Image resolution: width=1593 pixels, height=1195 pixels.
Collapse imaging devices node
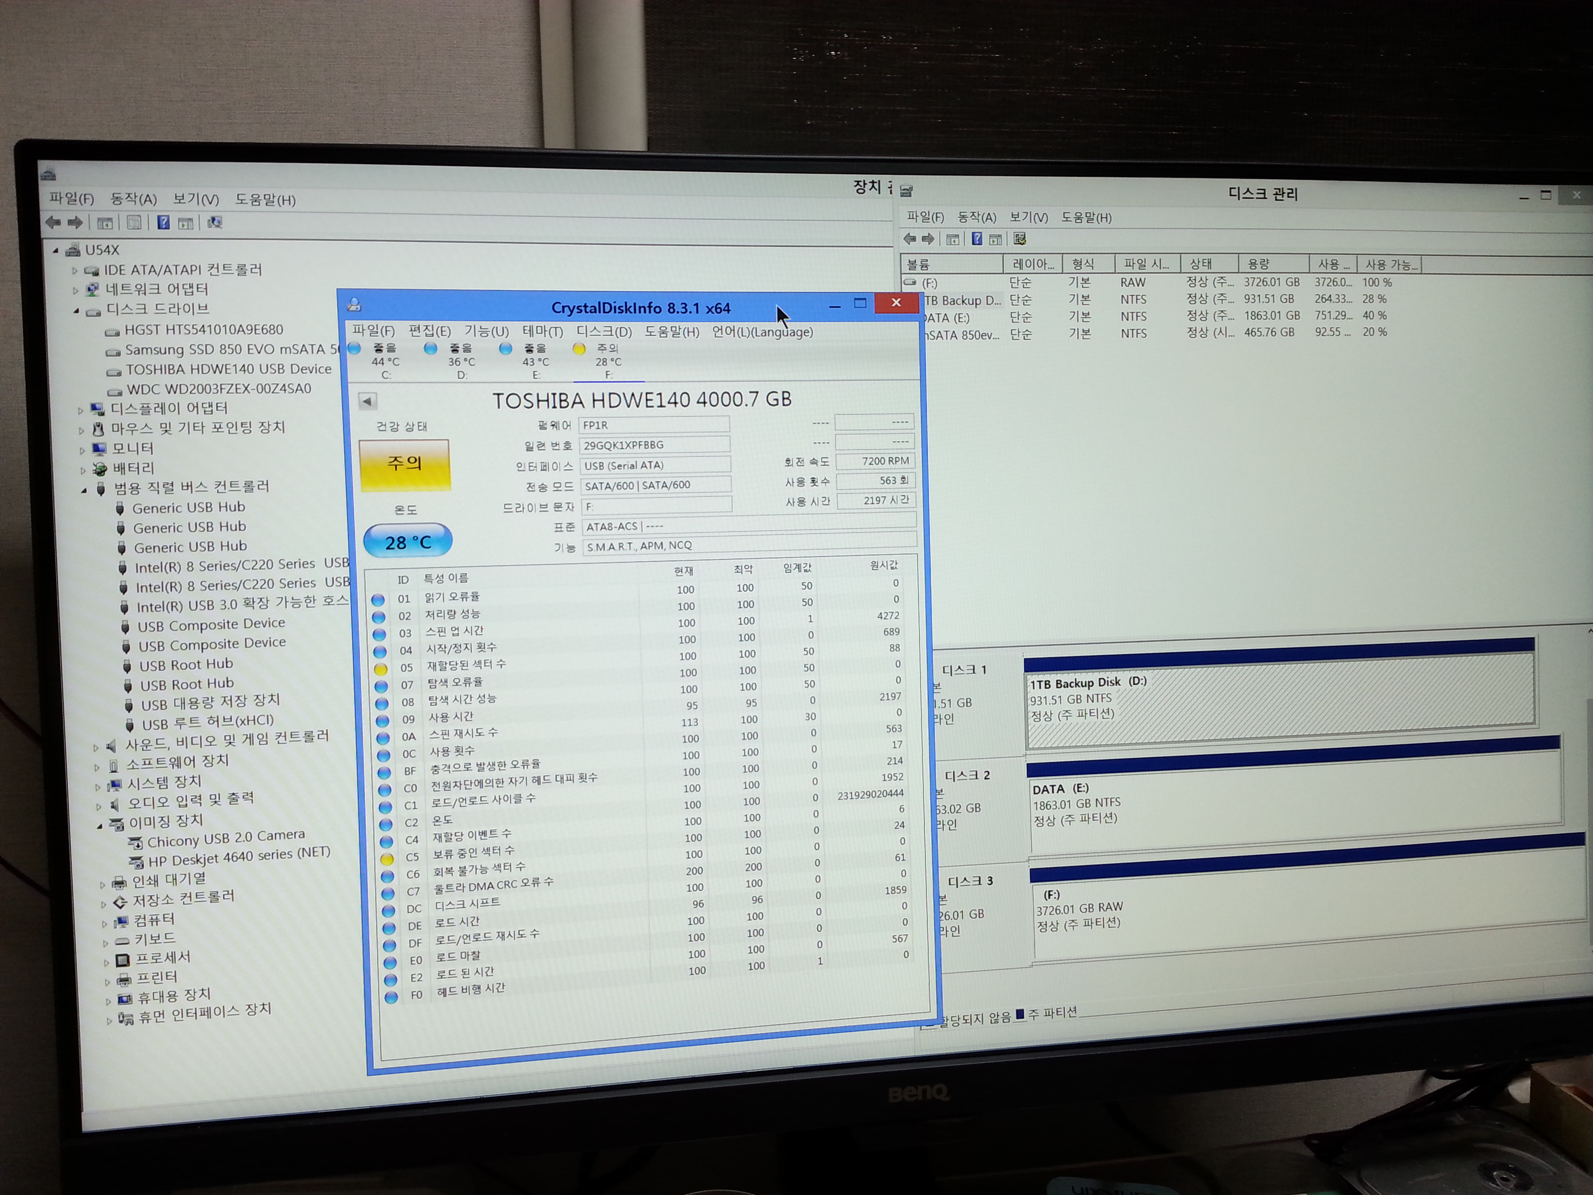(x=100, y=825)
